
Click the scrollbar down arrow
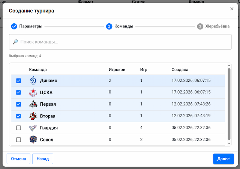pos(229,143)
